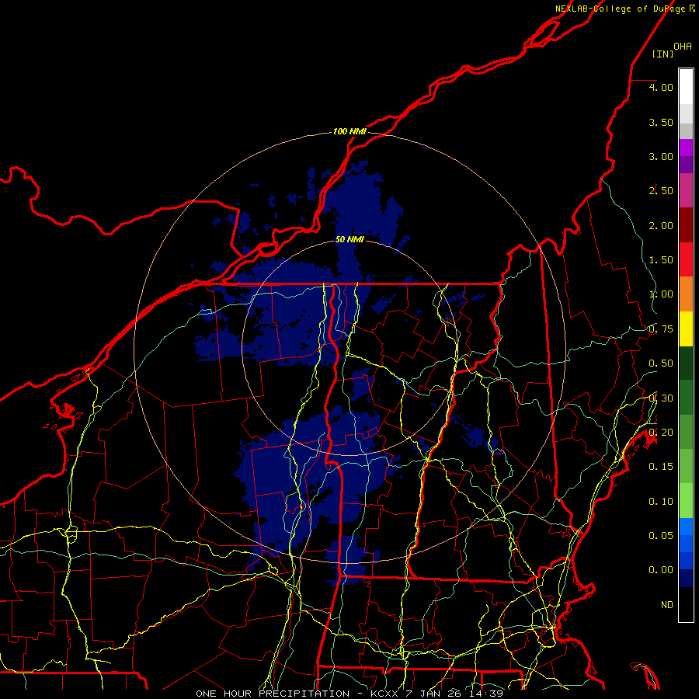Click the 4.00 legend value
This screenshot has height=699, width=699.
[661, 87]
